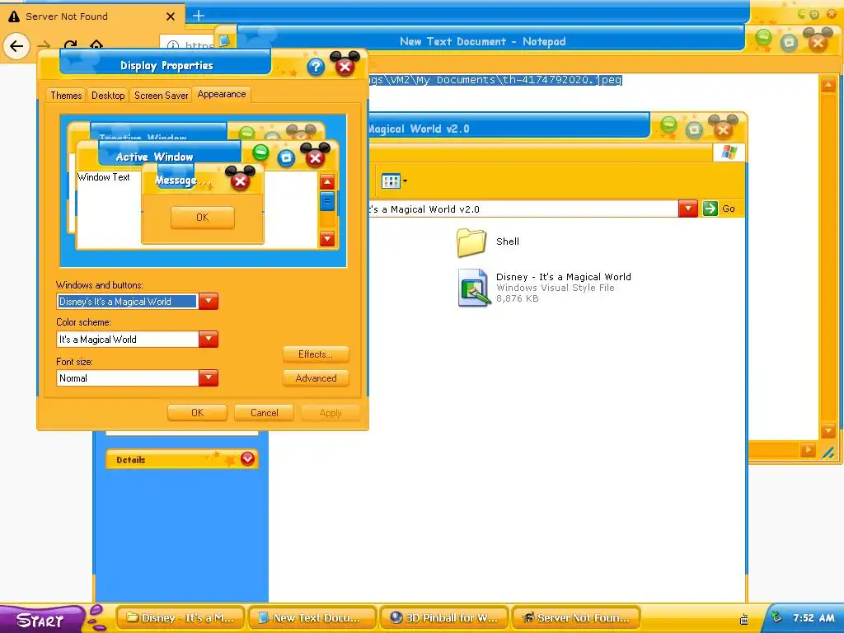Reload the page with the browser refresh icon
The width and height of the screenshot is (844, 633).
coord(70,46)
